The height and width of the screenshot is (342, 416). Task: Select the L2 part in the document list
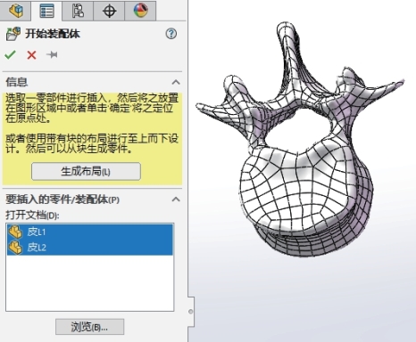[89, 248]
